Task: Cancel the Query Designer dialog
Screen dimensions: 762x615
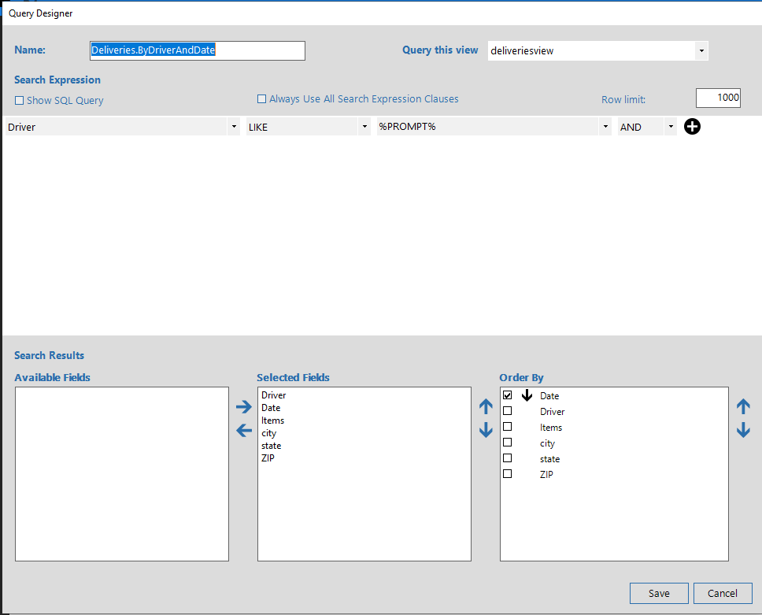Action: point(722,593)
